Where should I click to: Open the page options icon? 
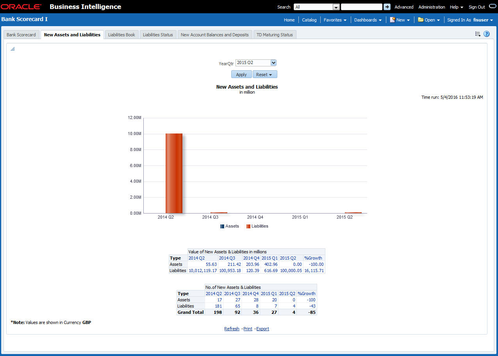coord(477,34)
